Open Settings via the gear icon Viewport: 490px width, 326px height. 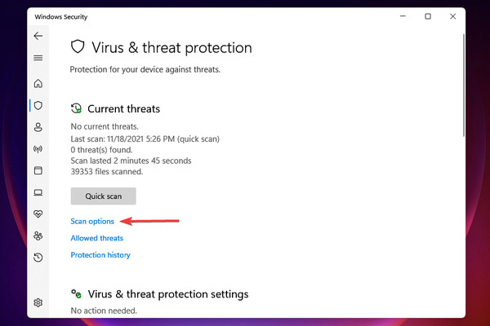(38, 302)
